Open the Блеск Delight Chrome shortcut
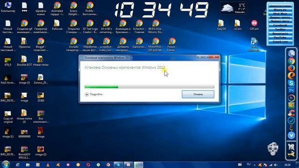Screen dimensions: 299x168 coord(73,8)
